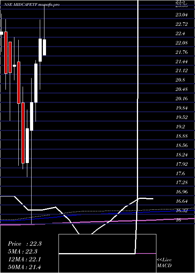Viewport: 195px width, 273px height.
Task: Click the 16.64 price axis label
Action: click(x=182, y=201)
